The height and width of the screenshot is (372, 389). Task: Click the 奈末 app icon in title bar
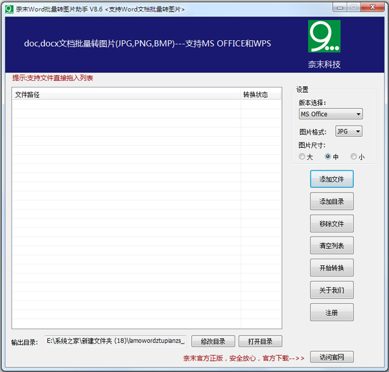tap(10, 10)
